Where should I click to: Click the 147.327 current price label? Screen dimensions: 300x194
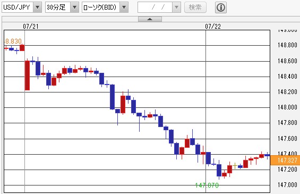coord(285,161)
